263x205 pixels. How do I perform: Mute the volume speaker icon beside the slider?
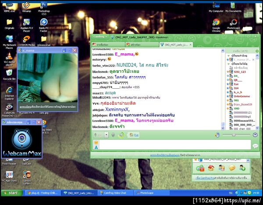coord(217,135)
